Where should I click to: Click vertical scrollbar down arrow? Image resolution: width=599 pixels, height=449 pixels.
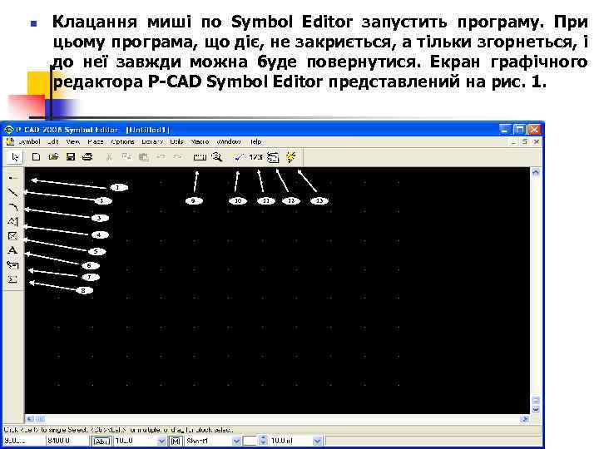tap(536, 409)
